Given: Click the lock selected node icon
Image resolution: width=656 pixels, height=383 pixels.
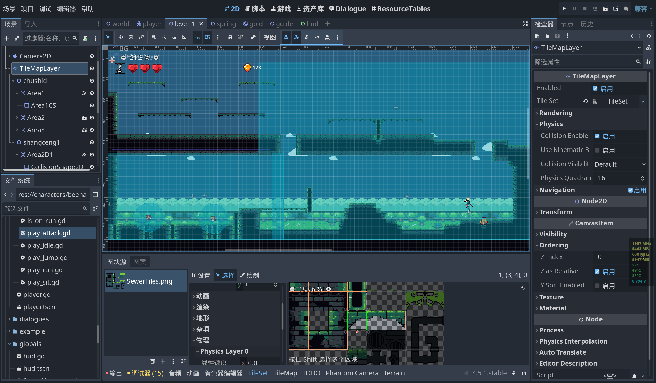Looking at the screenshot, I should (x=230, y=37).
